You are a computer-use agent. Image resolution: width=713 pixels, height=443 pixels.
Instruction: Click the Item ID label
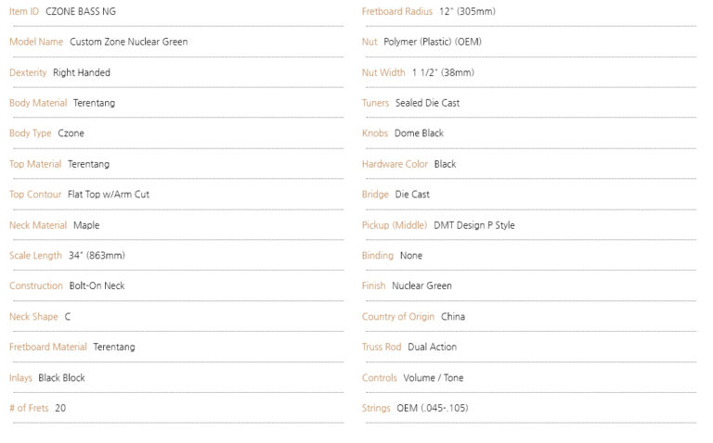click(24, 11)
